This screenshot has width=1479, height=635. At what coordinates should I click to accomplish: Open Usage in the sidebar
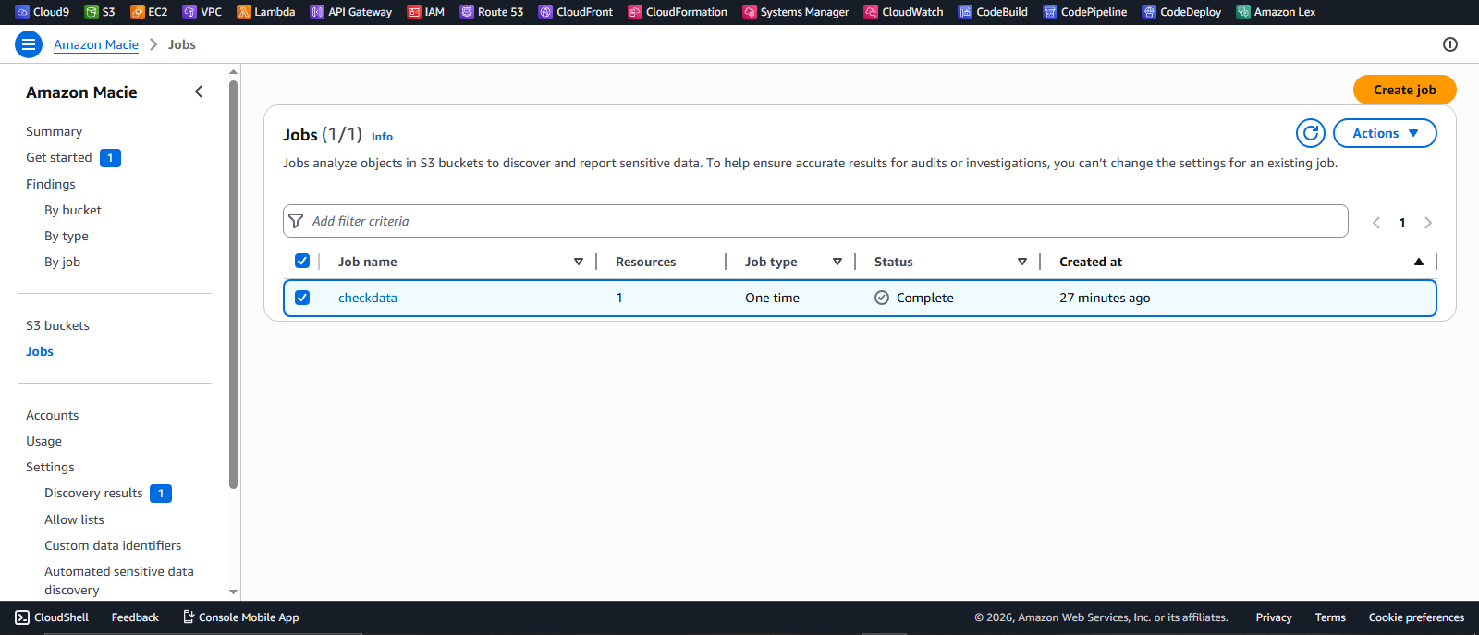[x=43, y=442]
